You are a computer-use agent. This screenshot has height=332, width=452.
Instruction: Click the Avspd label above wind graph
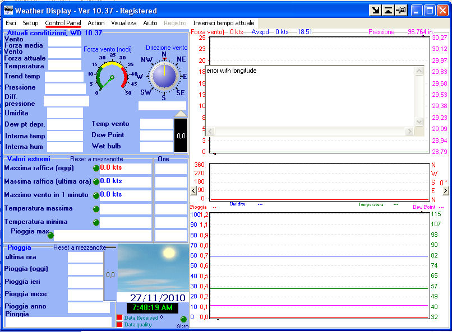260,32
